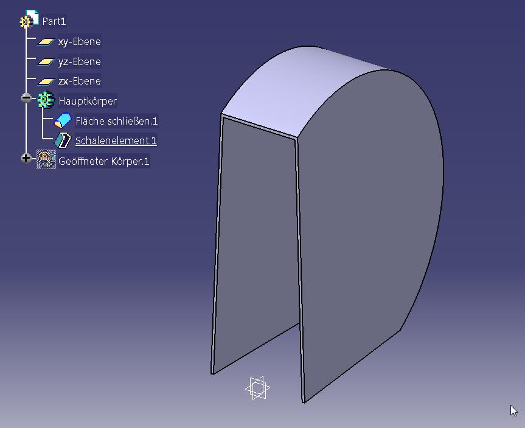Select the xy-Ebene tree entry text
The image size is (525, 428).
click(x=79, y=41)
